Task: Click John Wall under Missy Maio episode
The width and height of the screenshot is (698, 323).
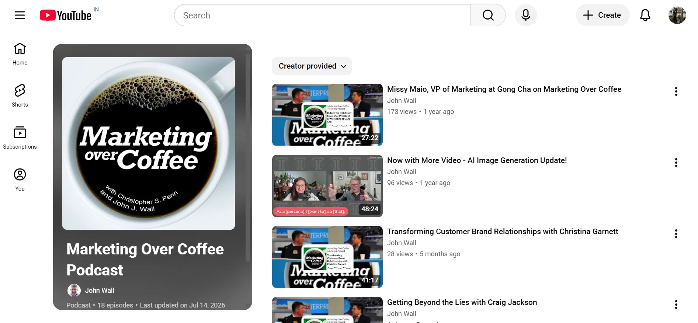Action: pos(402,101)
